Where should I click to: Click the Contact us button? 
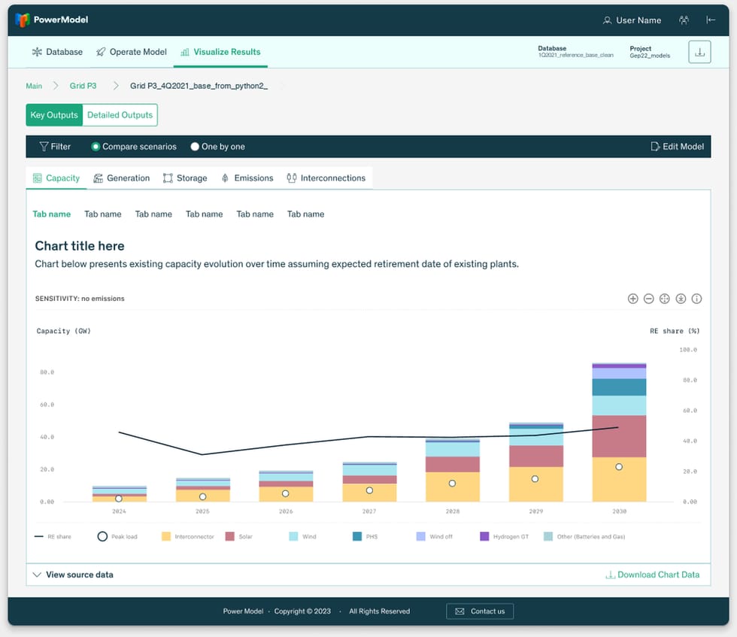click(480, 611)
